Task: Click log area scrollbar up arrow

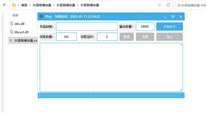Action: [x=181, y=45]
